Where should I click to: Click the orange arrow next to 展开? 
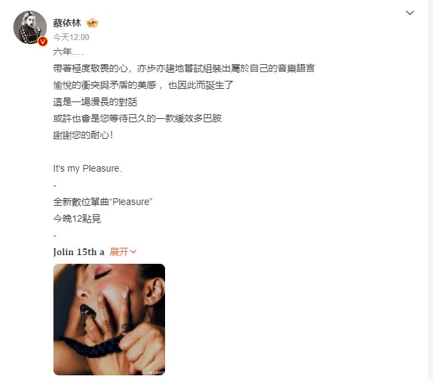coord(133,252)
